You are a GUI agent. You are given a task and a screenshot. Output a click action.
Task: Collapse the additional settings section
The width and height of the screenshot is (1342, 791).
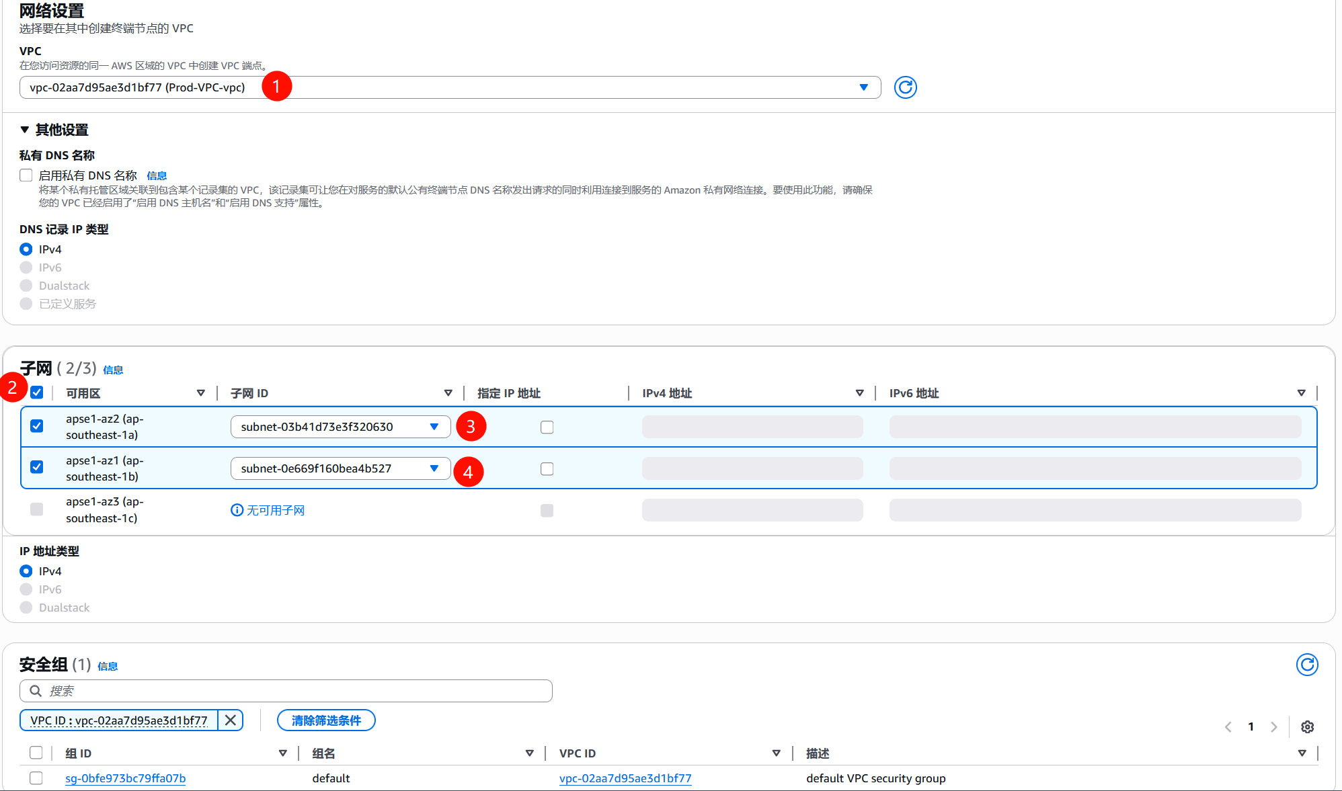click(25, 130)
